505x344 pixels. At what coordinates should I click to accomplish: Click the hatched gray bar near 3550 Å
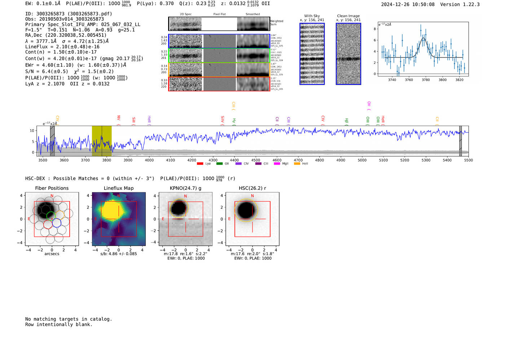point(52,141)
